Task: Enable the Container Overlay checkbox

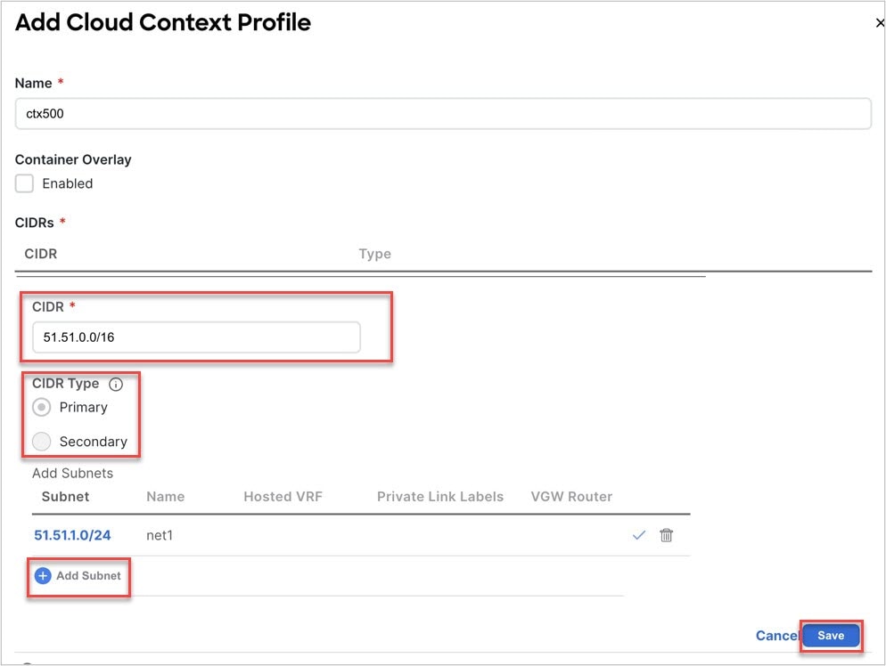Action: coord(24,183)
